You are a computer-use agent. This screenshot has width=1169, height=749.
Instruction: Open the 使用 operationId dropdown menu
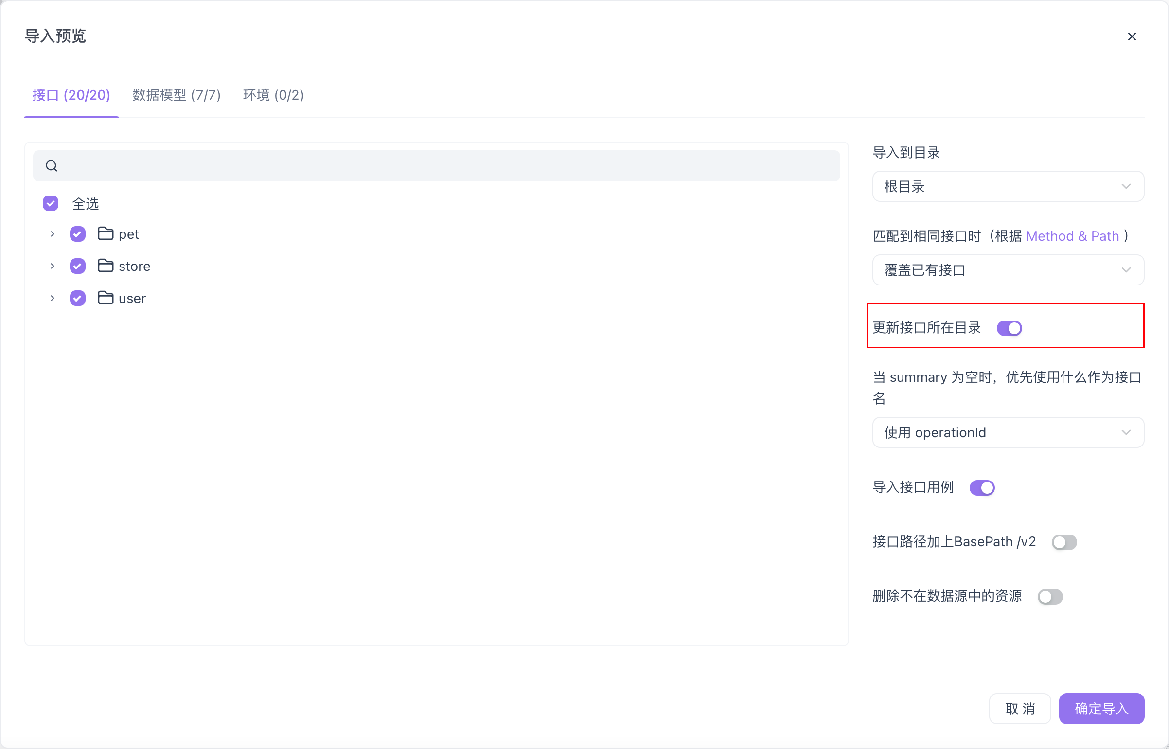tap(1008, 432)
